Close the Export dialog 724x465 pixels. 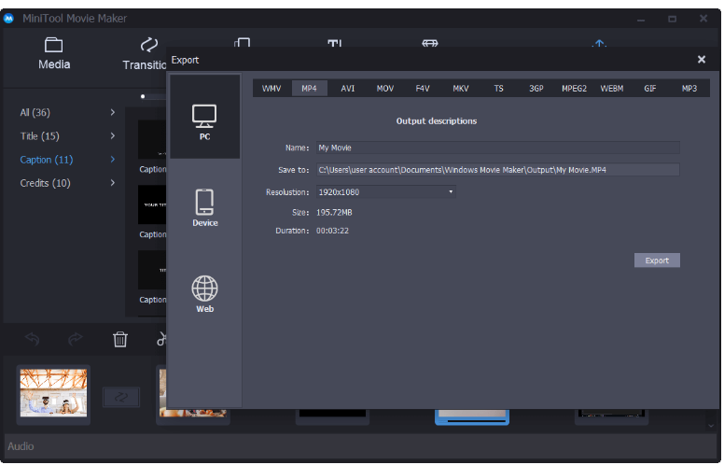click(702, 59)
